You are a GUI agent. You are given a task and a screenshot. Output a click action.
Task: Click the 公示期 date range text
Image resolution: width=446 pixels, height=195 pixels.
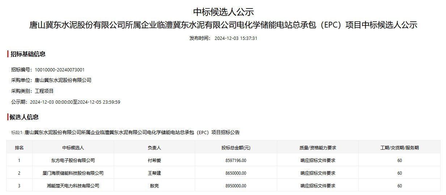pos(75,102)
